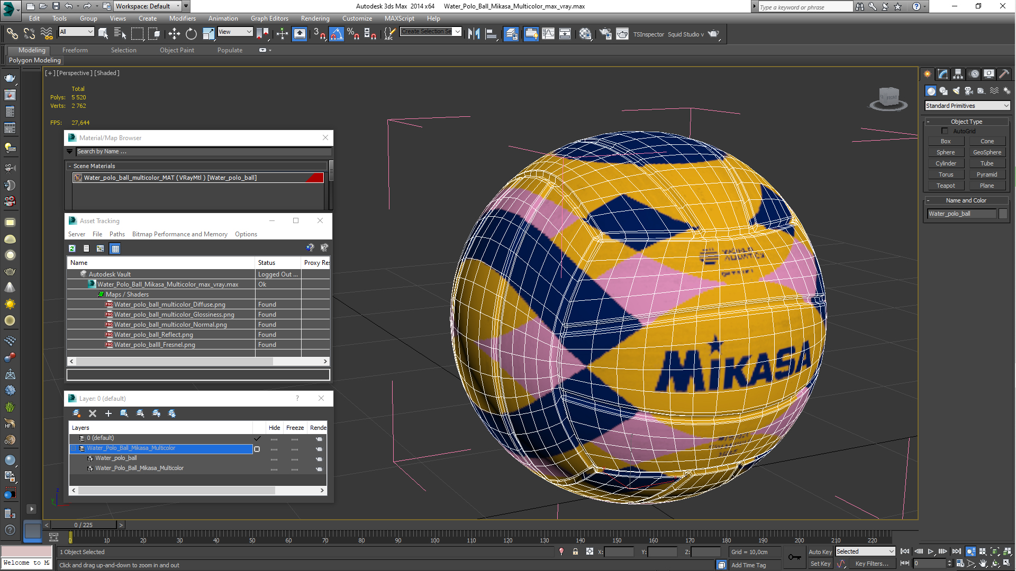
Task: Toggle freeze for Water_Polo_Ball_Mikasa_Multicolor layer
Action: (295, 449)
